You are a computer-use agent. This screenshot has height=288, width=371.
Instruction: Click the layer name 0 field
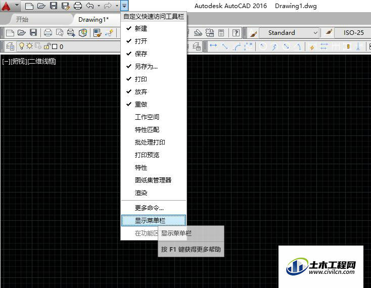coord(62,47)
